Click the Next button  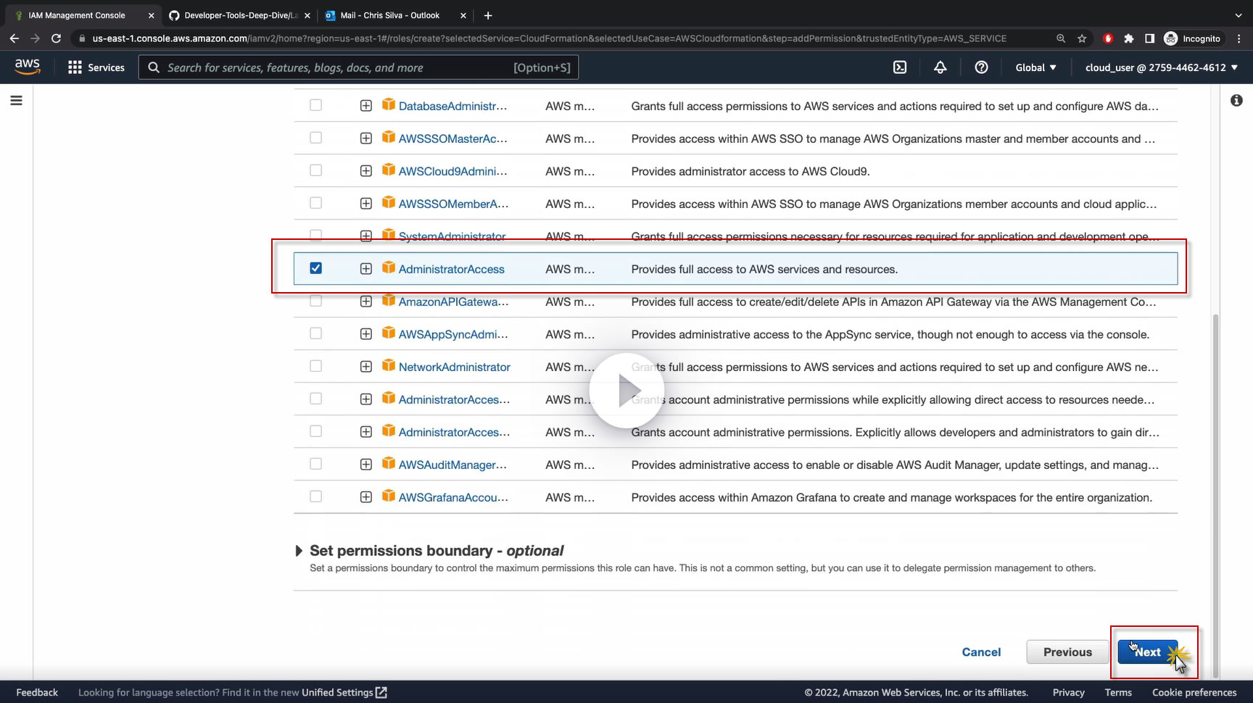1148,652
